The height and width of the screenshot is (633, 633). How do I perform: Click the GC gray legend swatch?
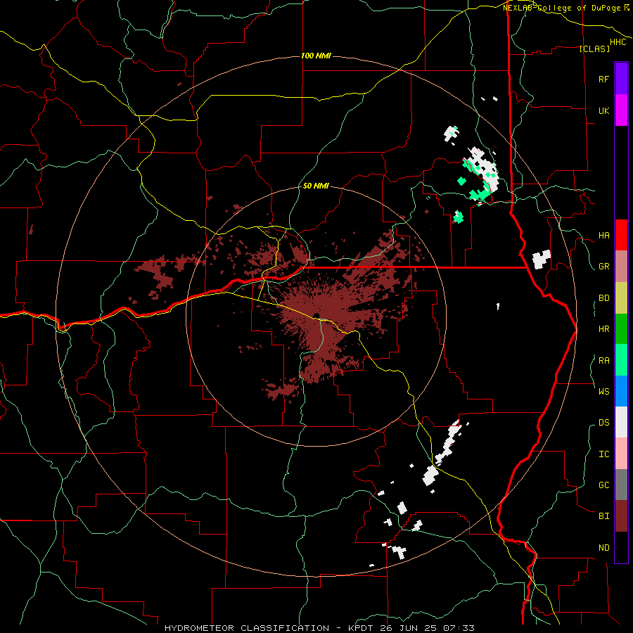click(x=621, y=485)
